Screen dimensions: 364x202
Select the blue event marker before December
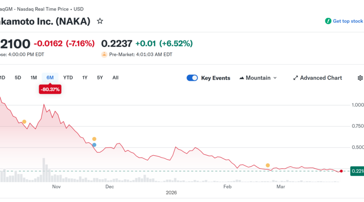tap(94, 145)
